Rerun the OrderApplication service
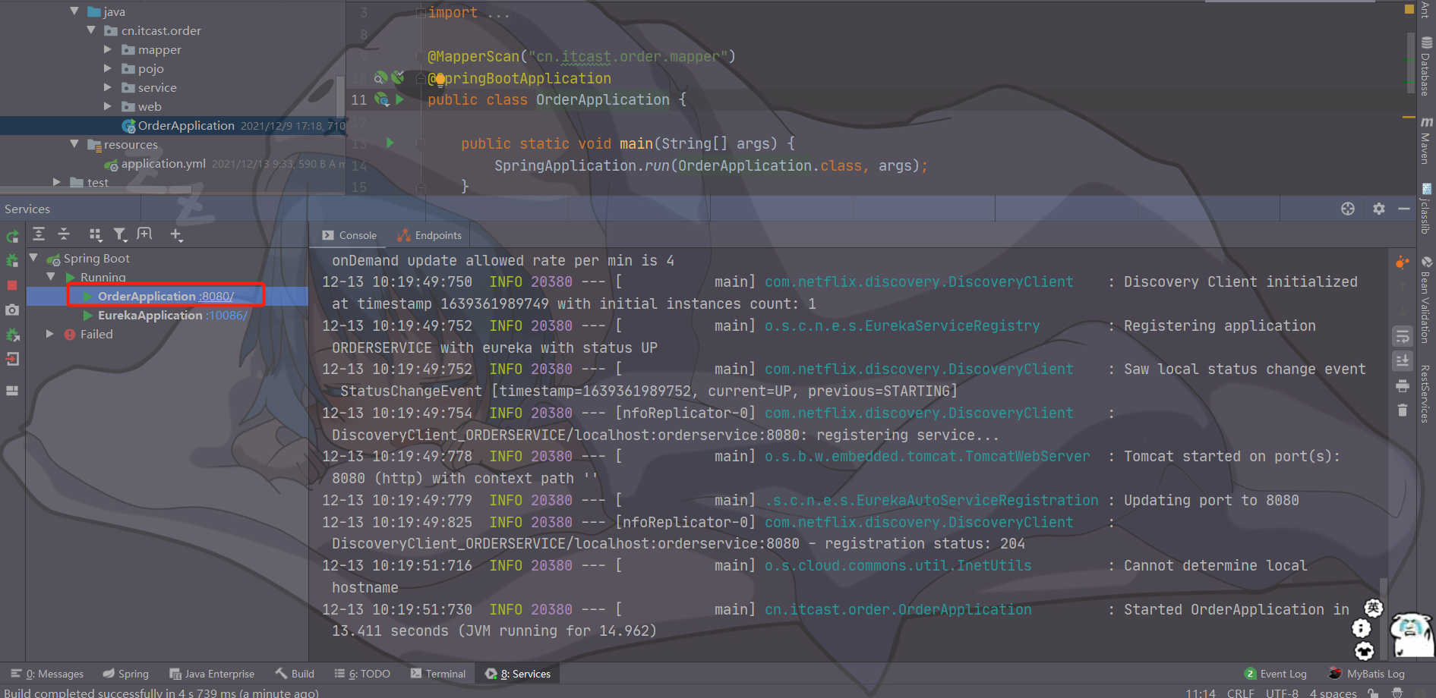Screen dimensions: 1436x698 pyautogui.click(x=12, y=235)
